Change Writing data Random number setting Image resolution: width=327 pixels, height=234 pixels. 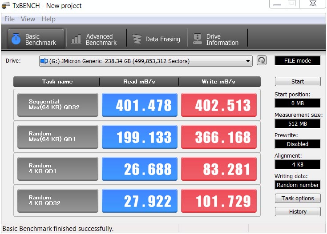298,185
